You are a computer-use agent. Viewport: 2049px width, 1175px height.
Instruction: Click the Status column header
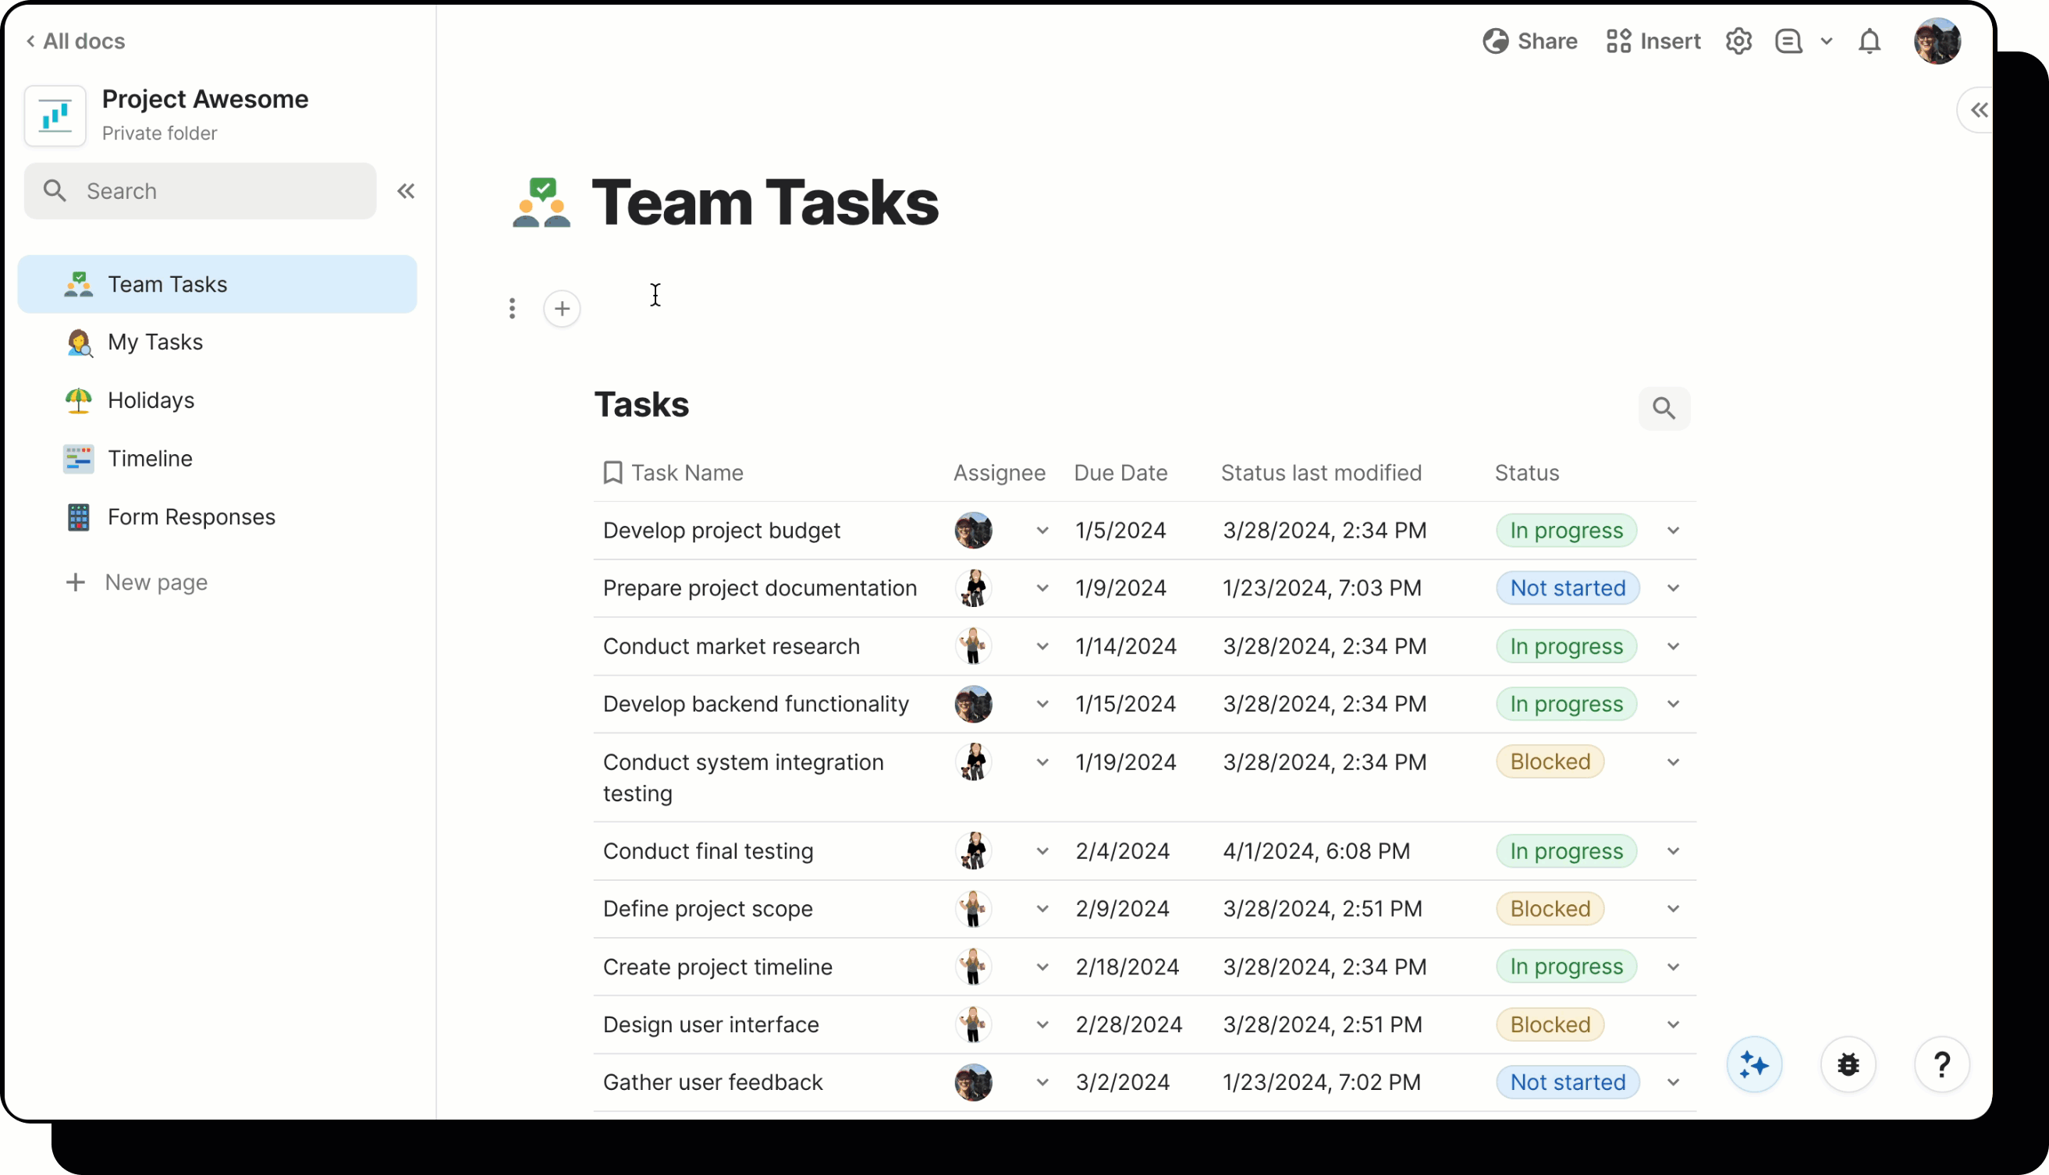click(1526, 473)
